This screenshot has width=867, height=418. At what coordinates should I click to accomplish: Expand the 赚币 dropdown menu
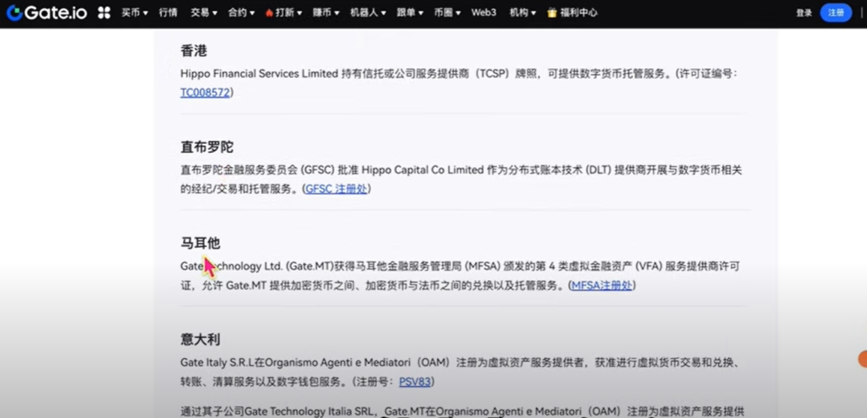coord(326,13)
